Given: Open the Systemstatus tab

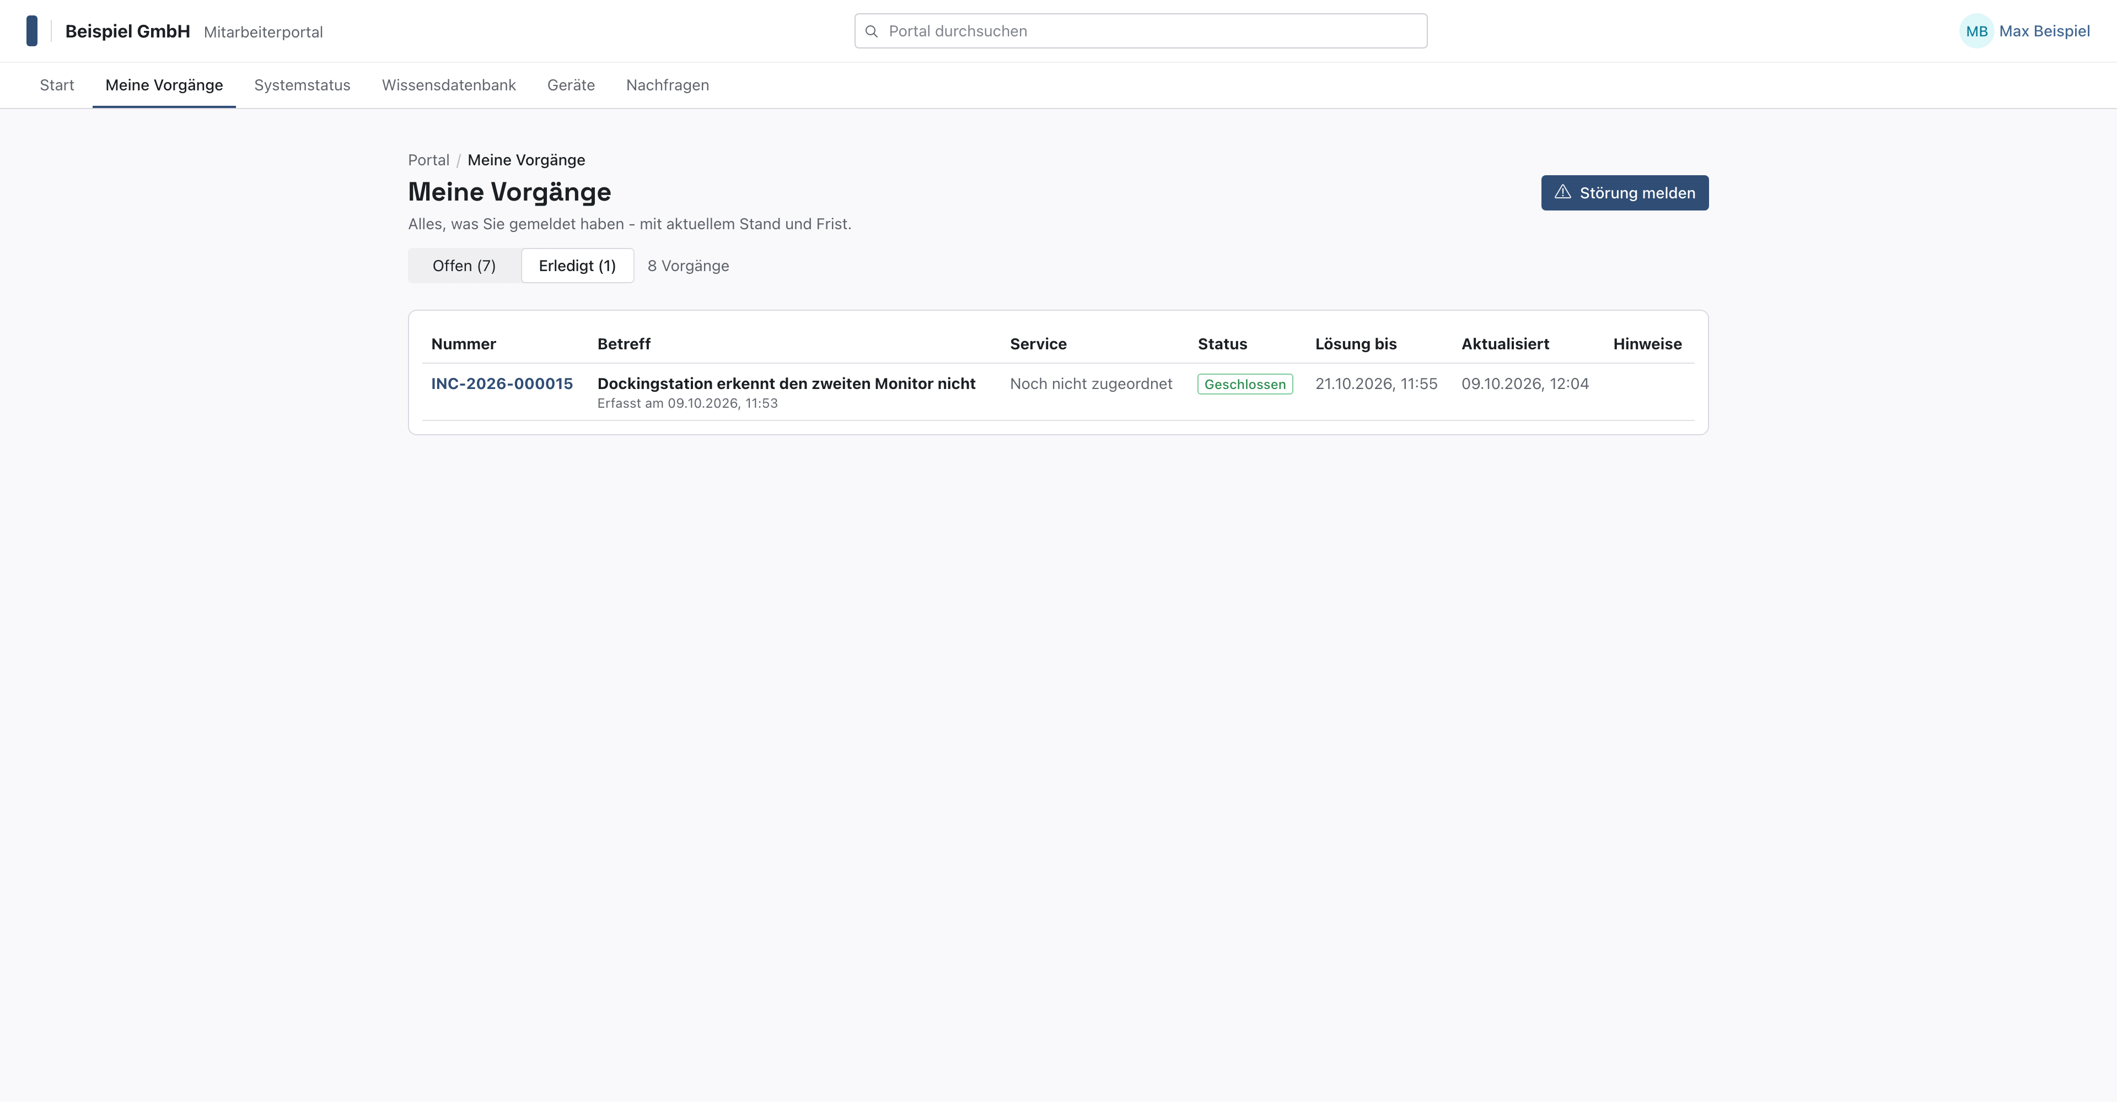Looking at the screenshot, I should point(303,85).
